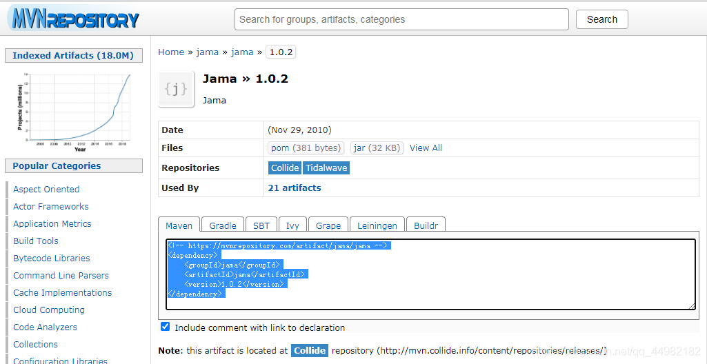Click inside the Maven dependency snippet textarea
Image resolution: width=707 pixels, height=364 pixels.
(x=430, y=274)
